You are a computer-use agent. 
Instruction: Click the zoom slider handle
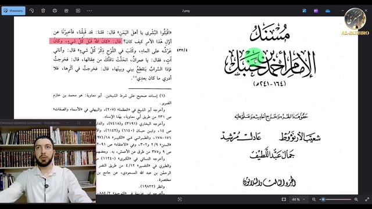coord(323,200)
